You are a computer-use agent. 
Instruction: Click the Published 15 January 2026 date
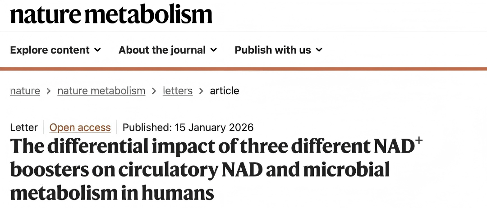(188, 127)
